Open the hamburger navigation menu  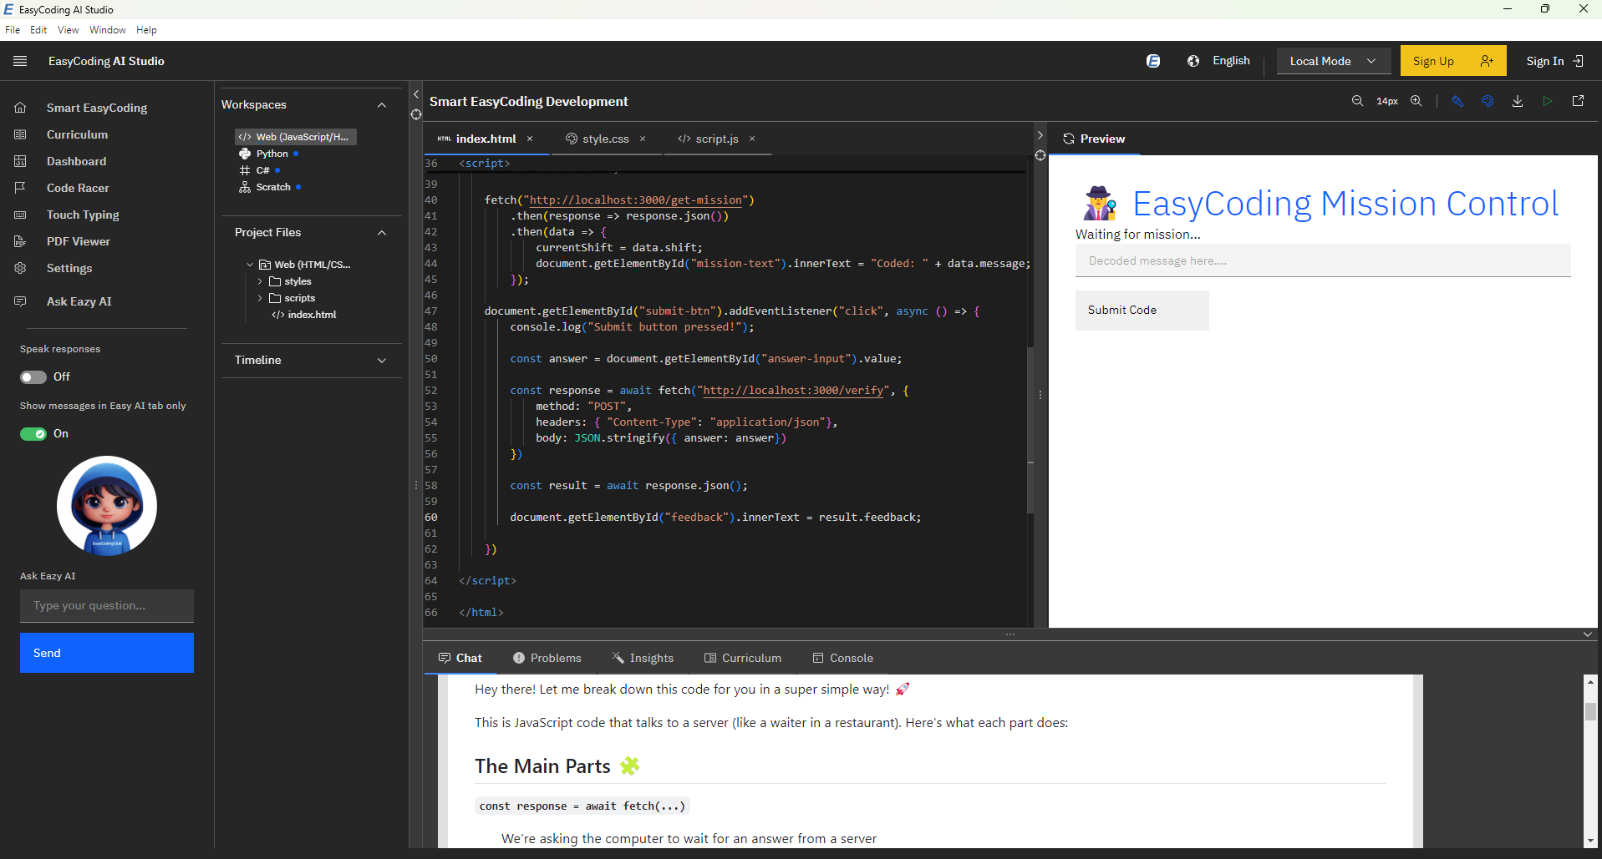(20, 61)
